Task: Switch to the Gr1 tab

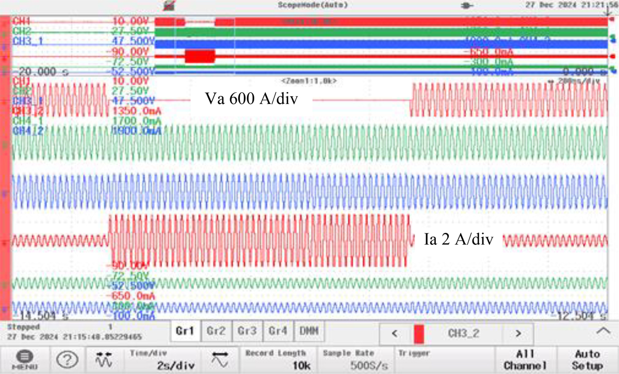Action: click(185, 332)
